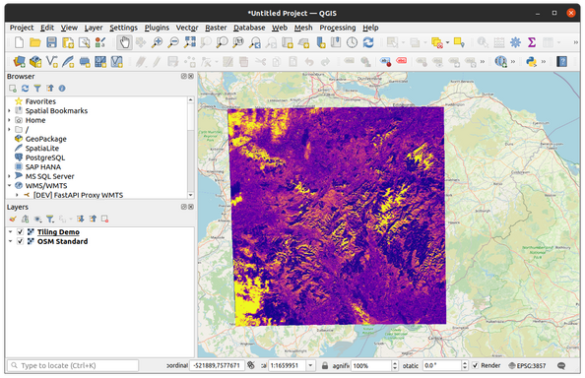Image resolution: width=585 pixels, height=378 pixels.
Task: Select the Pan Map hand tool
Action: [124, 42]
